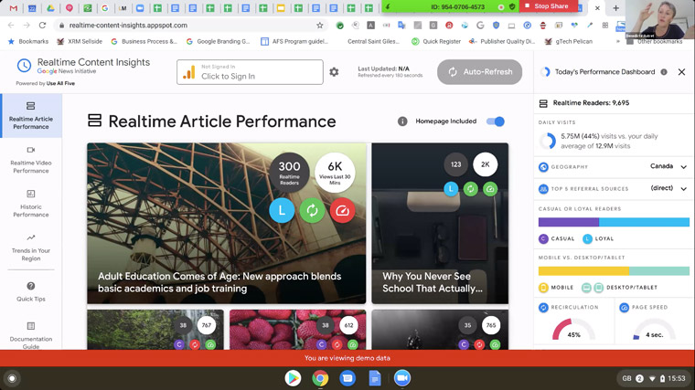The width and height of the screenshot is (695, 390).
Task: Open Quick Tips in sidebar
Action: 30,291
